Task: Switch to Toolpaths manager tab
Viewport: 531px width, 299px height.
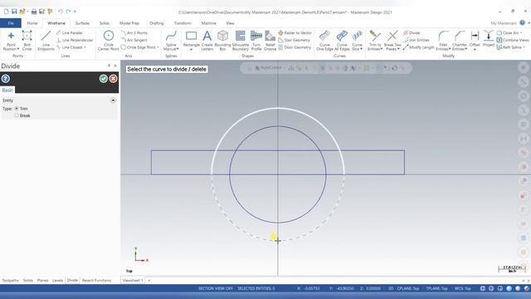Action: [x=11, y=281]
